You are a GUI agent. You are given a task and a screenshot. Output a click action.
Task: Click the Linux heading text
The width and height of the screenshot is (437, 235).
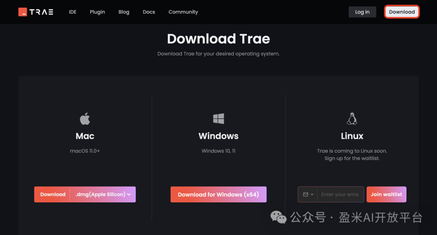(352, 136)
